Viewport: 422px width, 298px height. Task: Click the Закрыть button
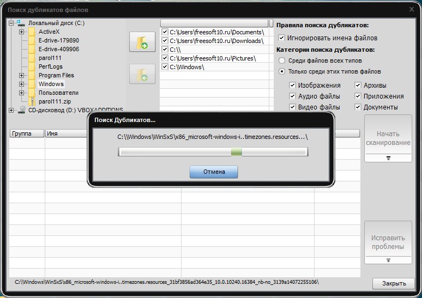click(x=394, y=283)
